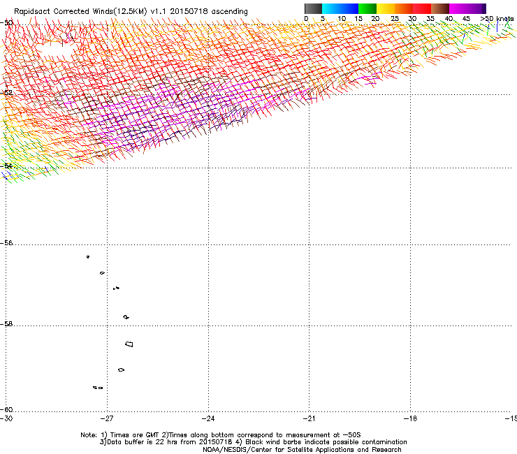Click the -30 longitude axis label
This screenshot has height=454, width=517.
click(x=6, y=418)
